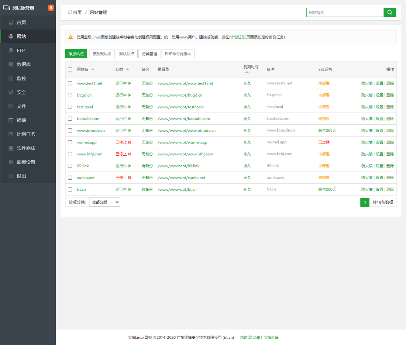Click the 安全 shield sidebar icon
The image size is (406, 345).
click(x=11, y=92)
